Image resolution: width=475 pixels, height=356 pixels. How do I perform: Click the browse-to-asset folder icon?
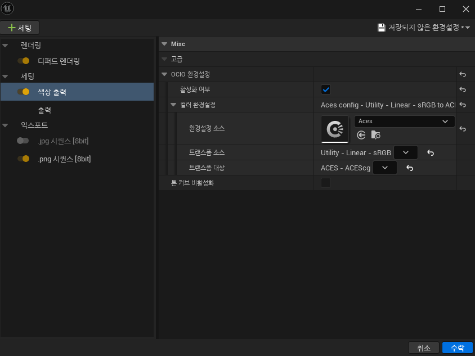(x=376, y=135)
